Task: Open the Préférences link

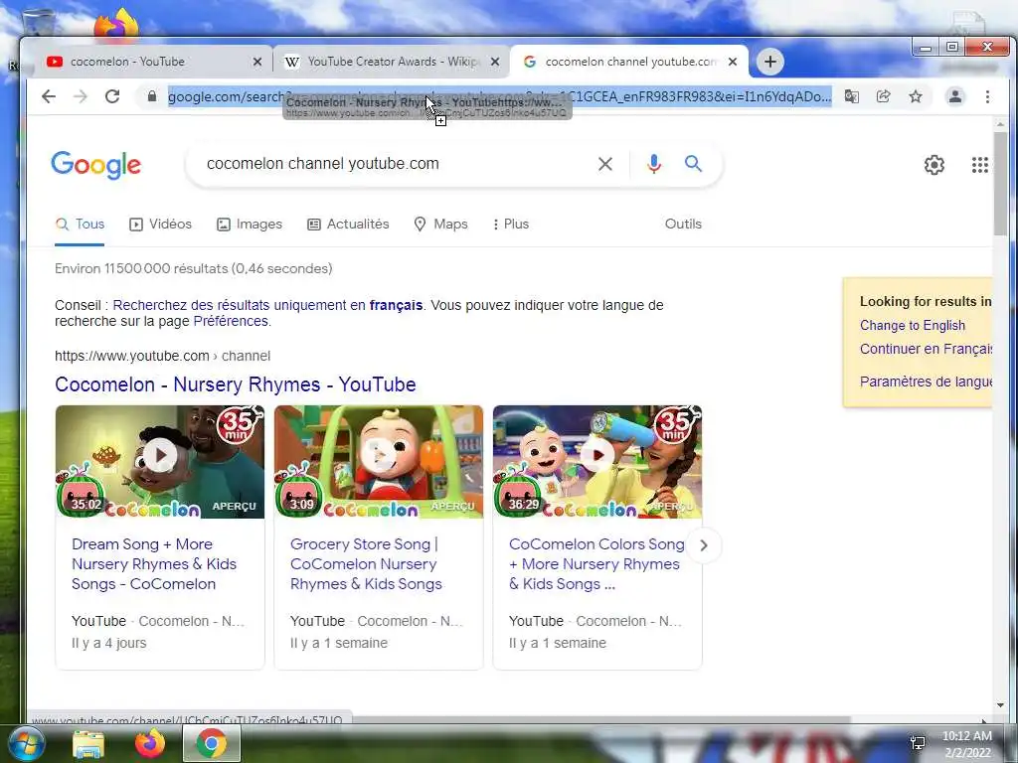Action: 231,321
